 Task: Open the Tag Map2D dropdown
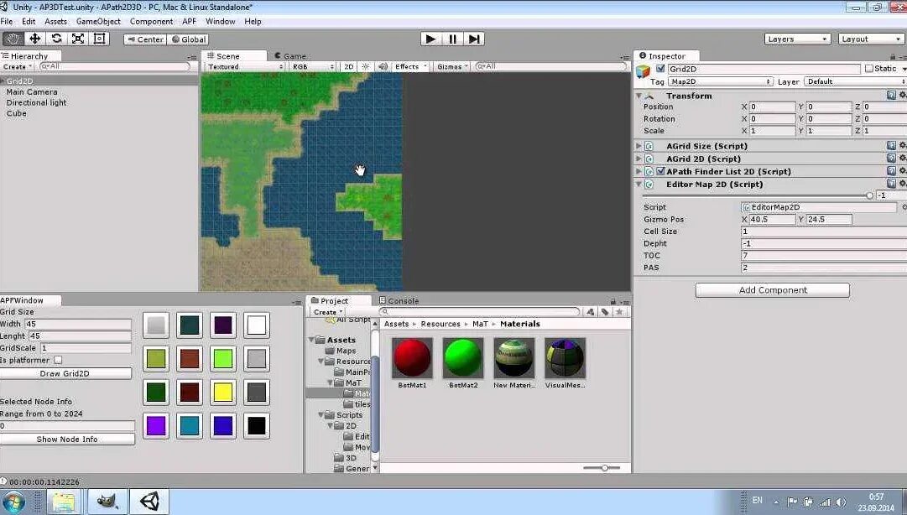[721, 81]
